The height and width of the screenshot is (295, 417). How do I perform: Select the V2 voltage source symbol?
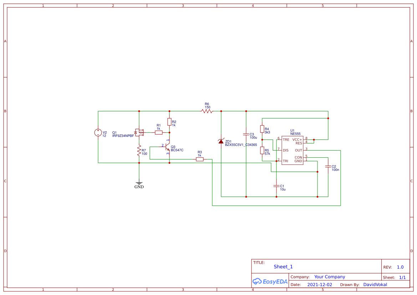click(98, 133)
